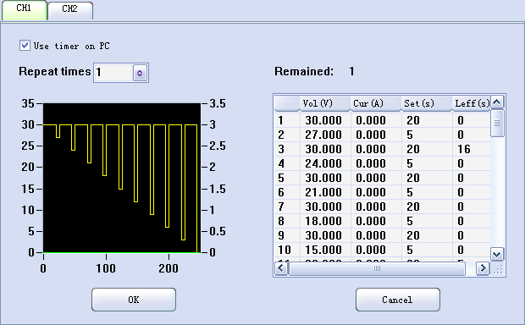Click the OK button

[x=134, y=300]
